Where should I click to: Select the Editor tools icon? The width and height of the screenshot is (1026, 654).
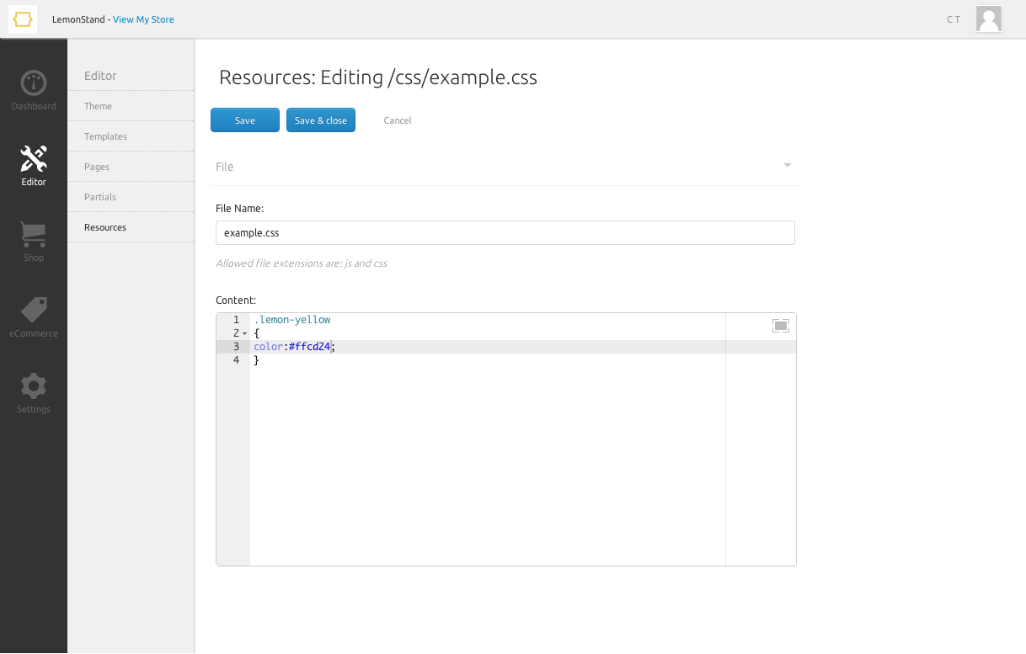[34, 158]
